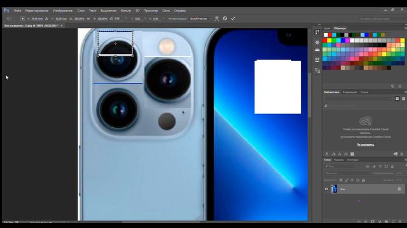
Task: Open the Файл menu
Action: tap(17, 11)
